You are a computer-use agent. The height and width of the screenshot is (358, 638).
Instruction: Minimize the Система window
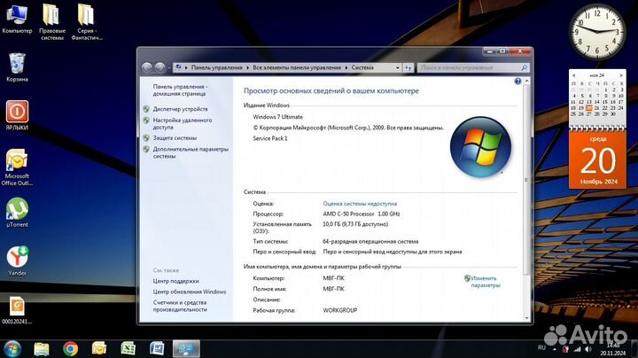(x=490, y=51)
